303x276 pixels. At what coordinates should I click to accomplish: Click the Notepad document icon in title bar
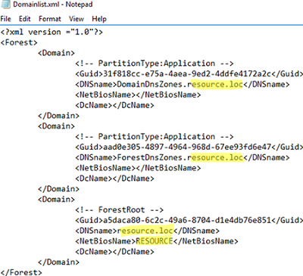pyautogui.click(x=5, y=4)
